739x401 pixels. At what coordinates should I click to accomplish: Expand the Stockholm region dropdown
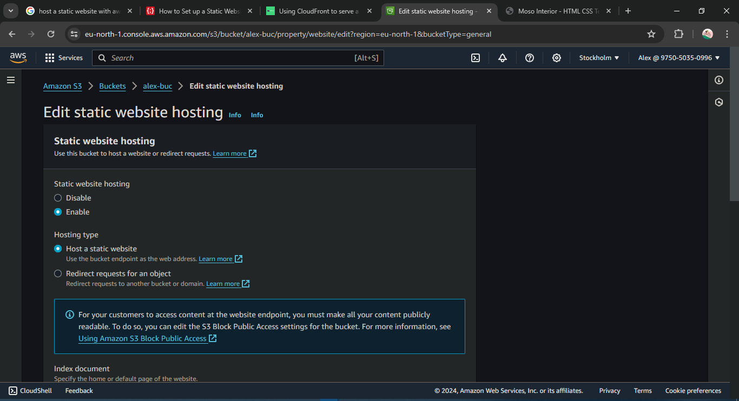599,58
